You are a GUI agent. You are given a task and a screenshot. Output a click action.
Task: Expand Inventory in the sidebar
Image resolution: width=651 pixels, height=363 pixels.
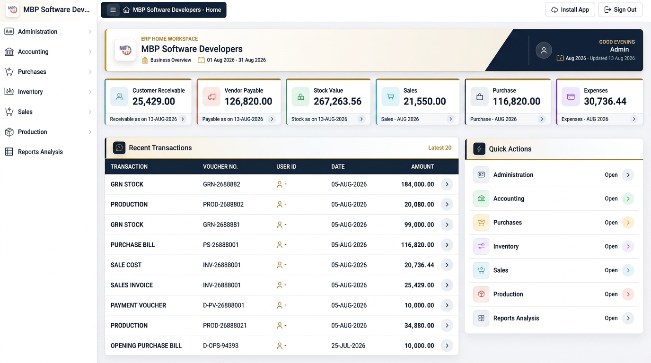click(x=48, y=92)
